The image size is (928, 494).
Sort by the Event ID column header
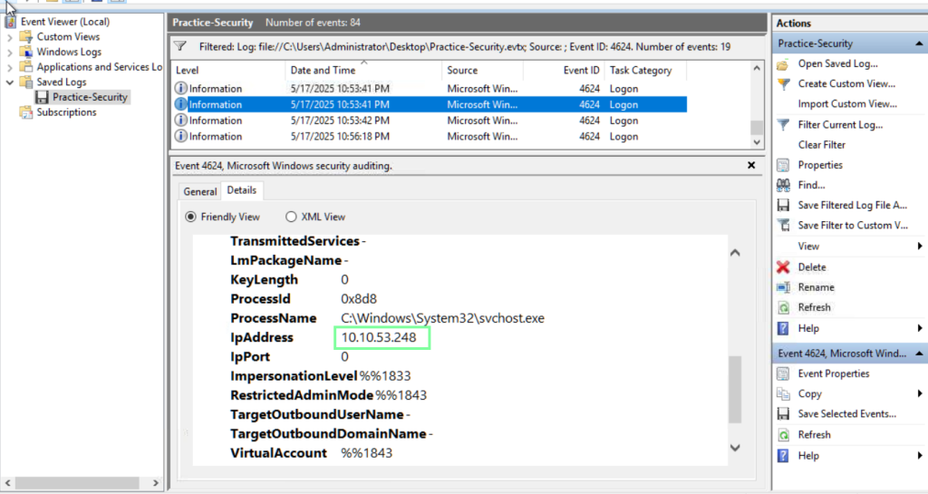581,71
